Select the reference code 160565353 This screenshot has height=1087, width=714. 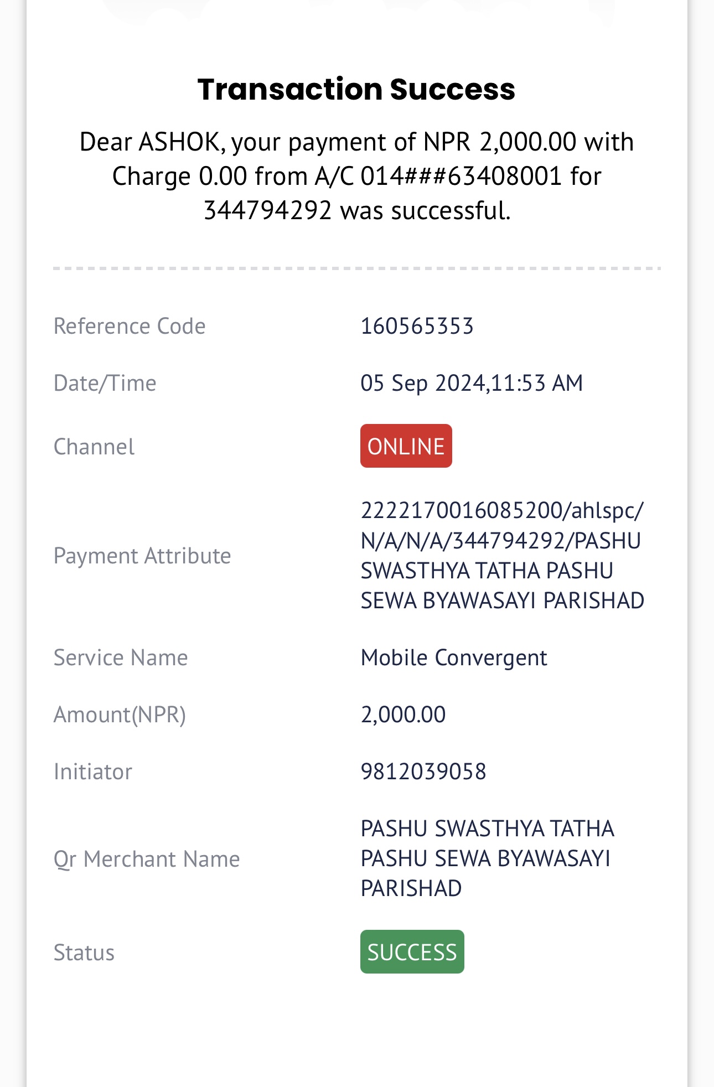[417, 326]
